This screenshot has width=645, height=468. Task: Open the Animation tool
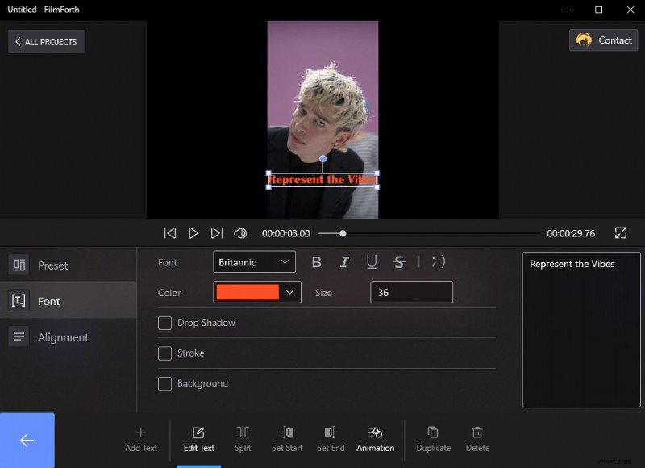pos(375,440)
